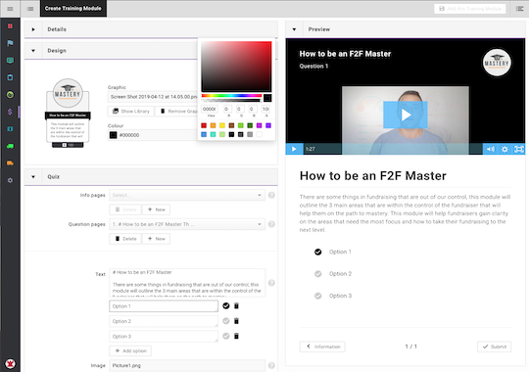Screen dimensions: 529x372
Task: Click Add this Training Module button
Action: coord(470,9)
